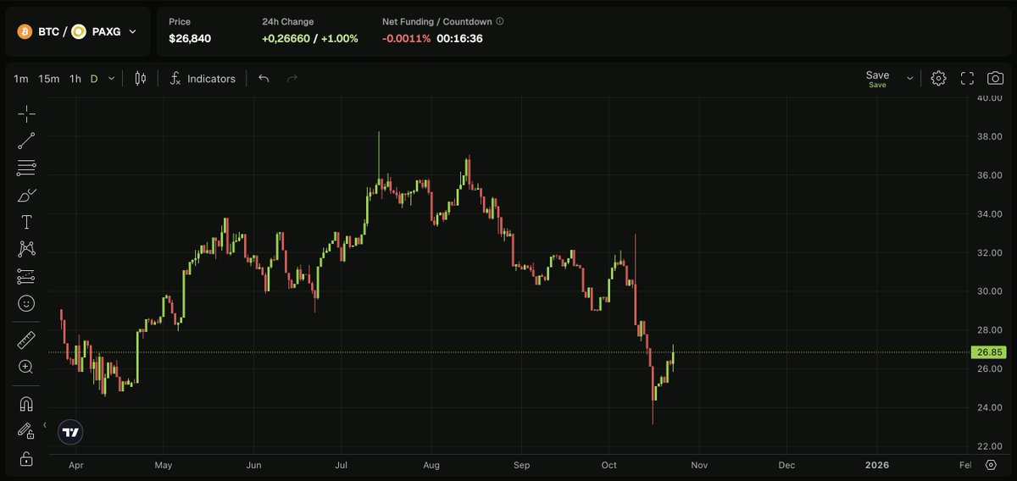Click the $26,840 price value
The height and width of the screenshot is (481, 1017).
pyautogui.click(x=190, y=38)
